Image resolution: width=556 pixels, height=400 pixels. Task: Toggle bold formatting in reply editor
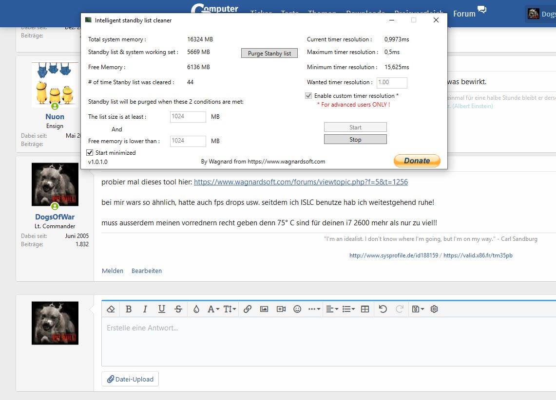tap(128, 309)
